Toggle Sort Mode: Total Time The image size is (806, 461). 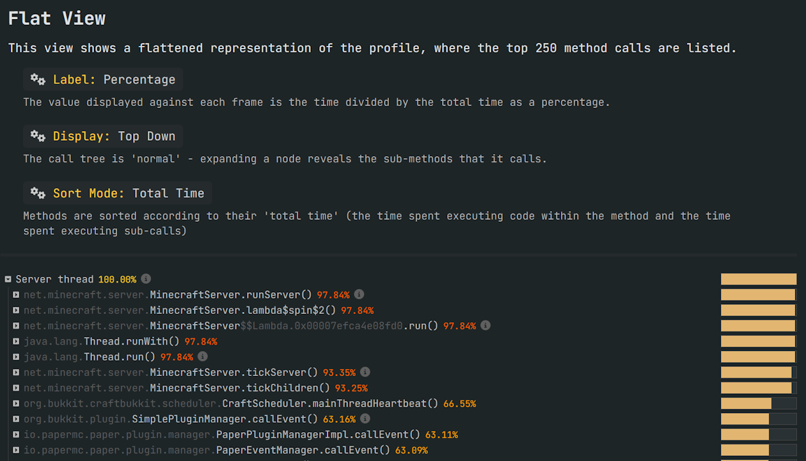(117, 193)
